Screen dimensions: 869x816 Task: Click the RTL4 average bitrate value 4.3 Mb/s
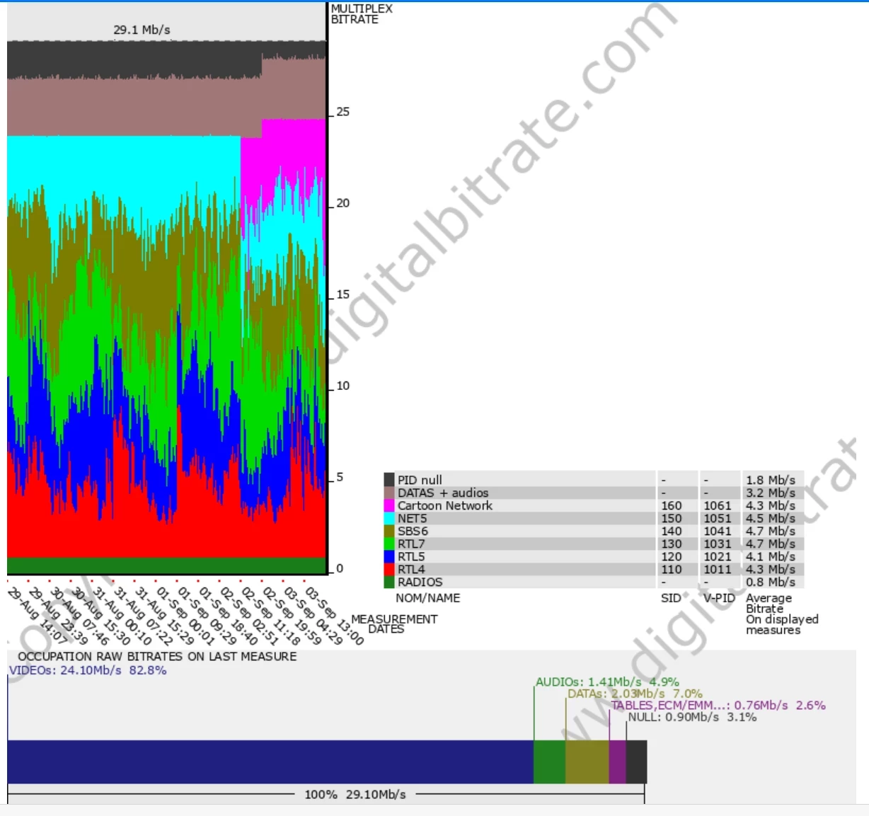pyautogui.click(x=770, y=569)
